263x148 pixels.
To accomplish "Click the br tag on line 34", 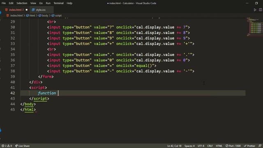I will 51,49.
